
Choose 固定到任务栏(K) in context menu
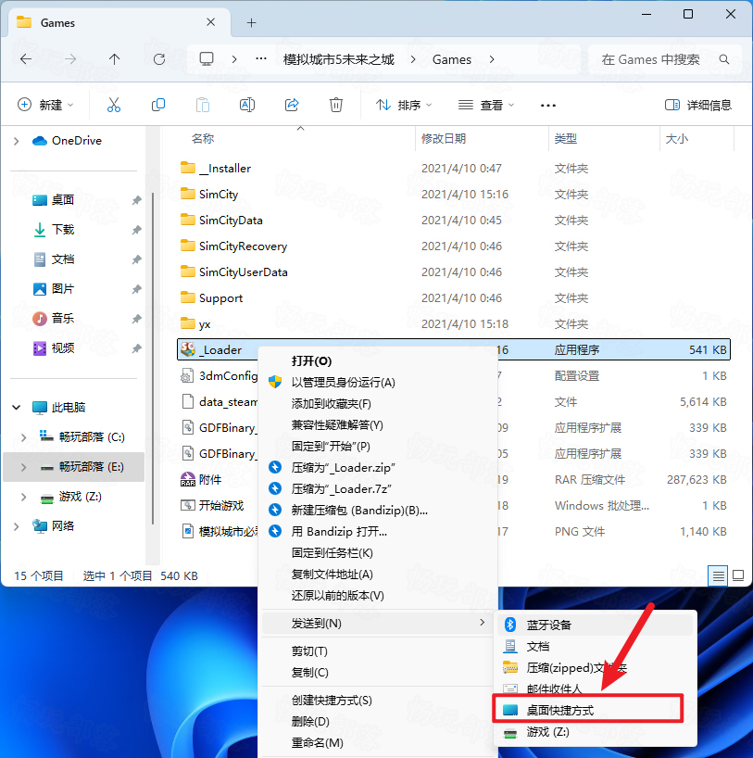[x=379, y=553]
